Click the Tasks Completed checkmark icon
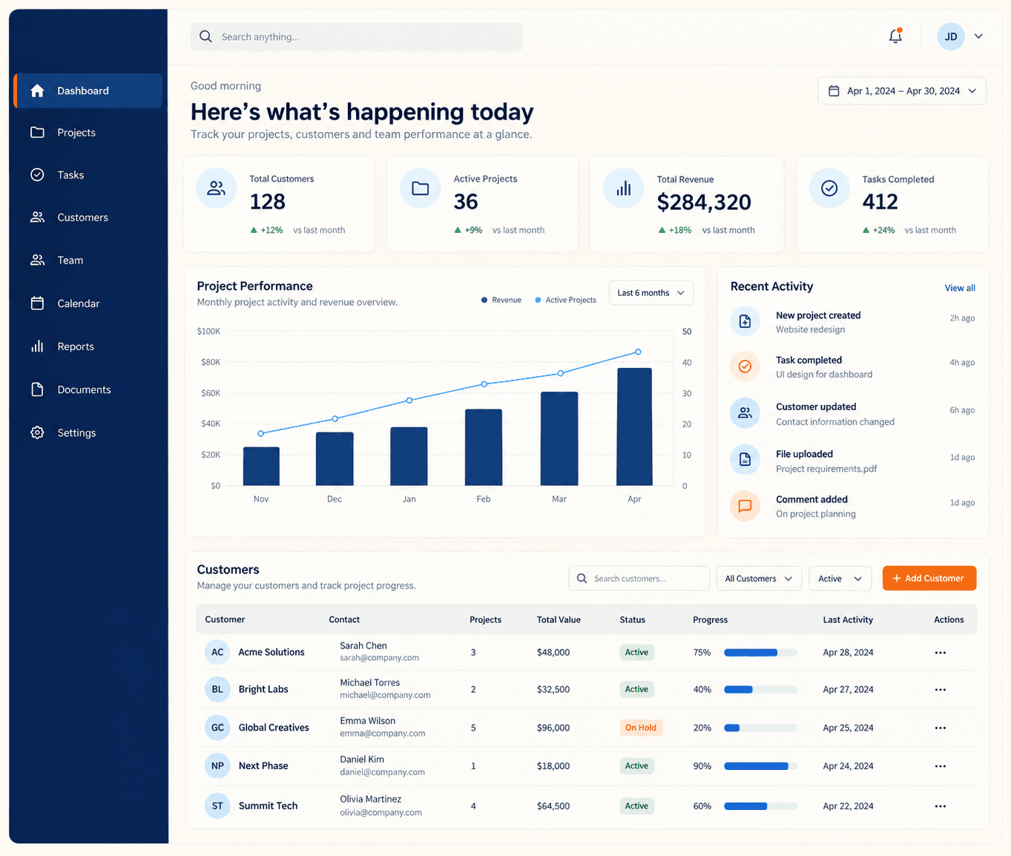 tap(829, 188)
